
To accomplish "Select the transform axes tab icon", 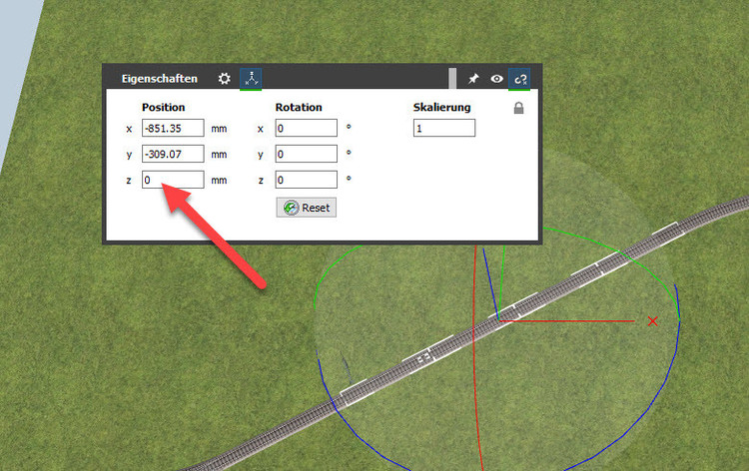I will [251, 78].
